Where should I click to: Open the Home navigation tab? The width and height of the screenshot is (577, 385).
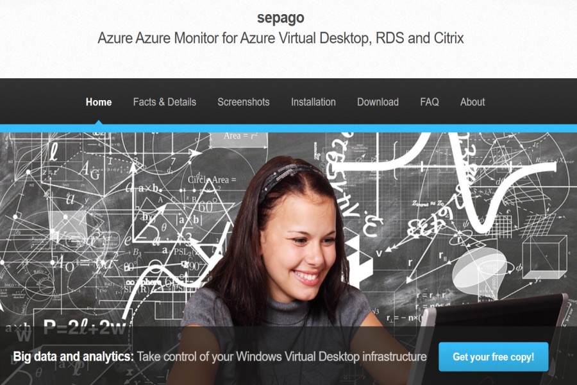(99, 101)
